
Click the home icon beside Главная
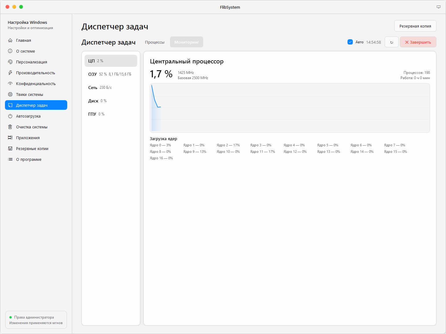[10, 41]
